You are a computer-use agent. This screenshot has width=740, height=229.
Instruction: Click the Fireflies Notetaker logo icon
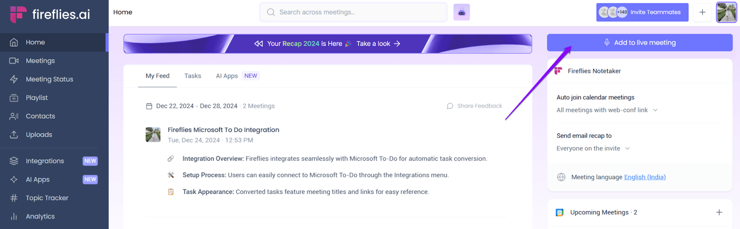coord(558,71)
